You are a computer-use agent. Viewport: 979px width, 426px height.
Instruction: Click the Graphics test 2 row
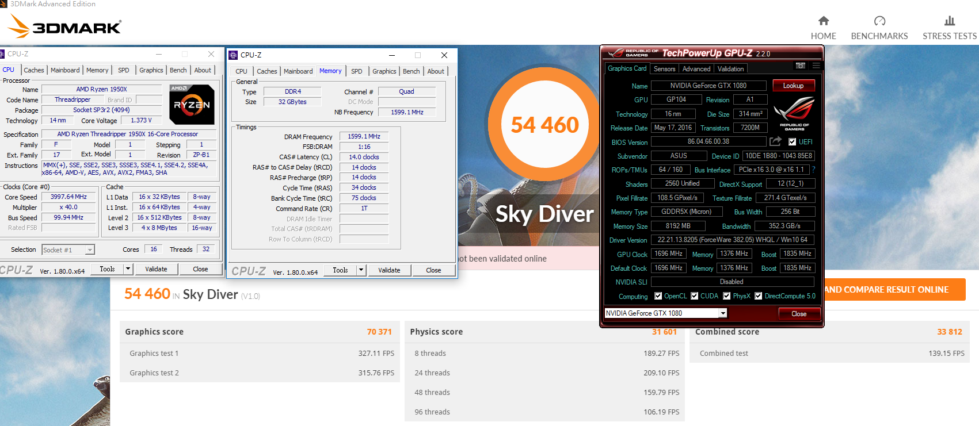(260, 373)
